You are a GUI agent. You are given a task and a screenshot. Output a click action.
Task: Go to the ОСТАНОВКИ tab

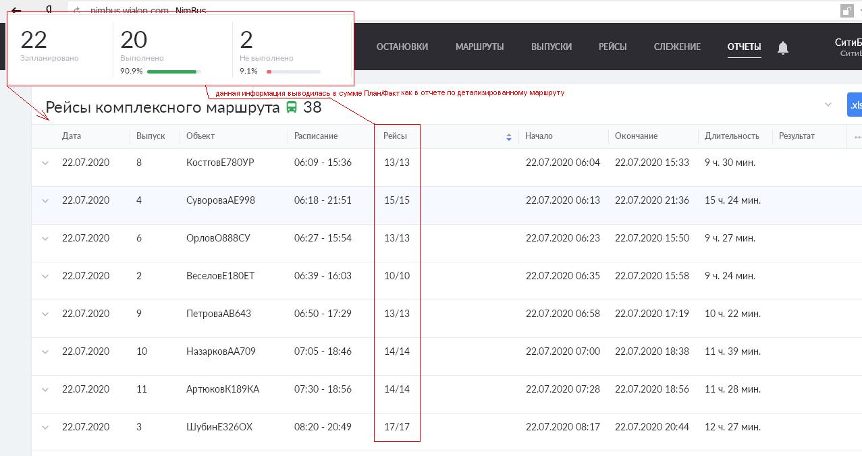[x=402, y=47]
